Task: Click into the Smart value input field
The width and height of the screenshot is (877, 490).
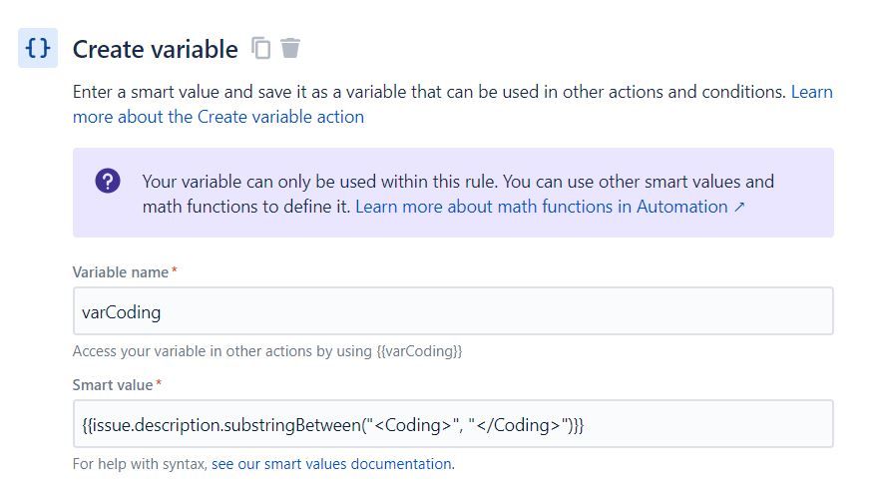Action: [452, 424]
